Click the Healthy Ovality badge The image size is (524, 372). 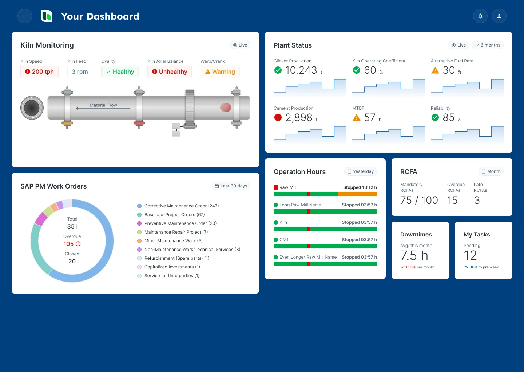120,72
